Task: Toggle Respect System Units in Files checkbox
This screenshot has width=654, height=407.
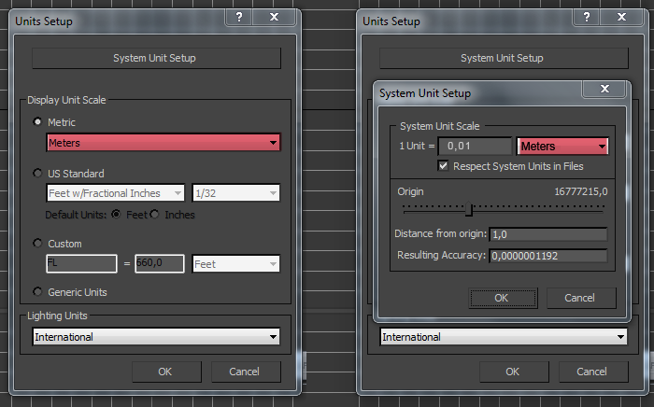Action: 443,166
